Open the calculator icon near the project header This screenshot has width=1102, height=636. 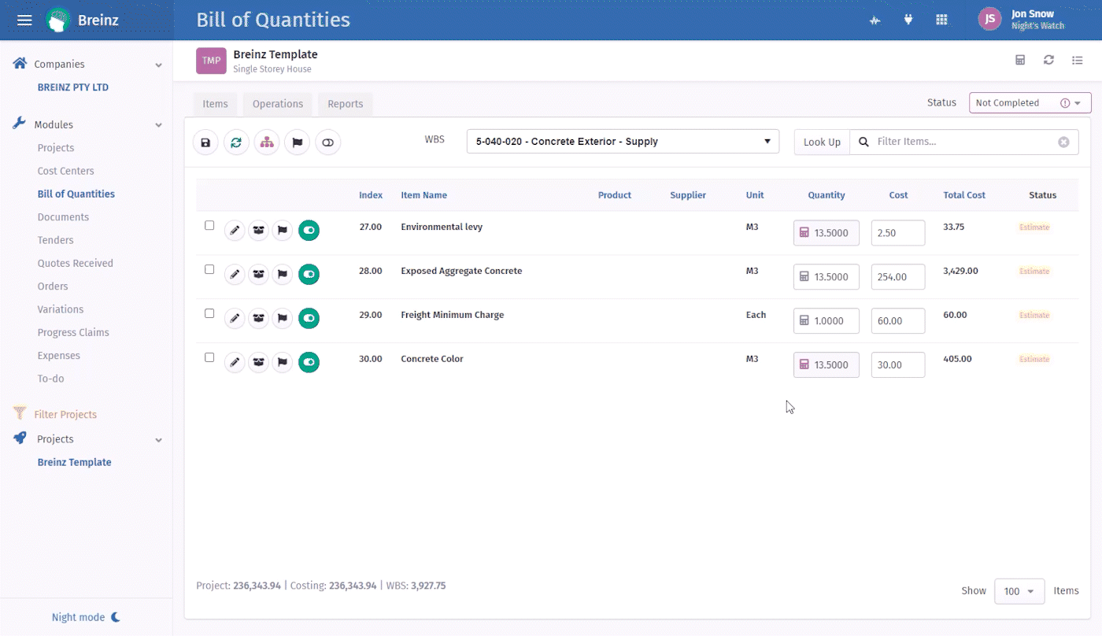tap(1020, 59)
